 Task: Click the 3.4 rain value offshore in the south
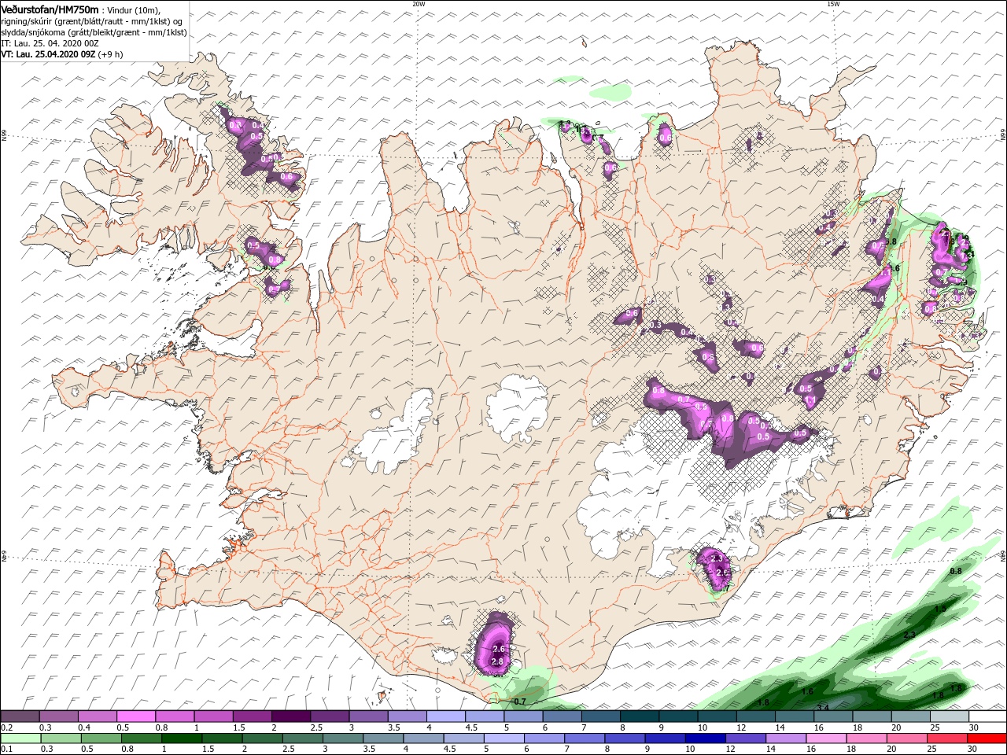823,708
